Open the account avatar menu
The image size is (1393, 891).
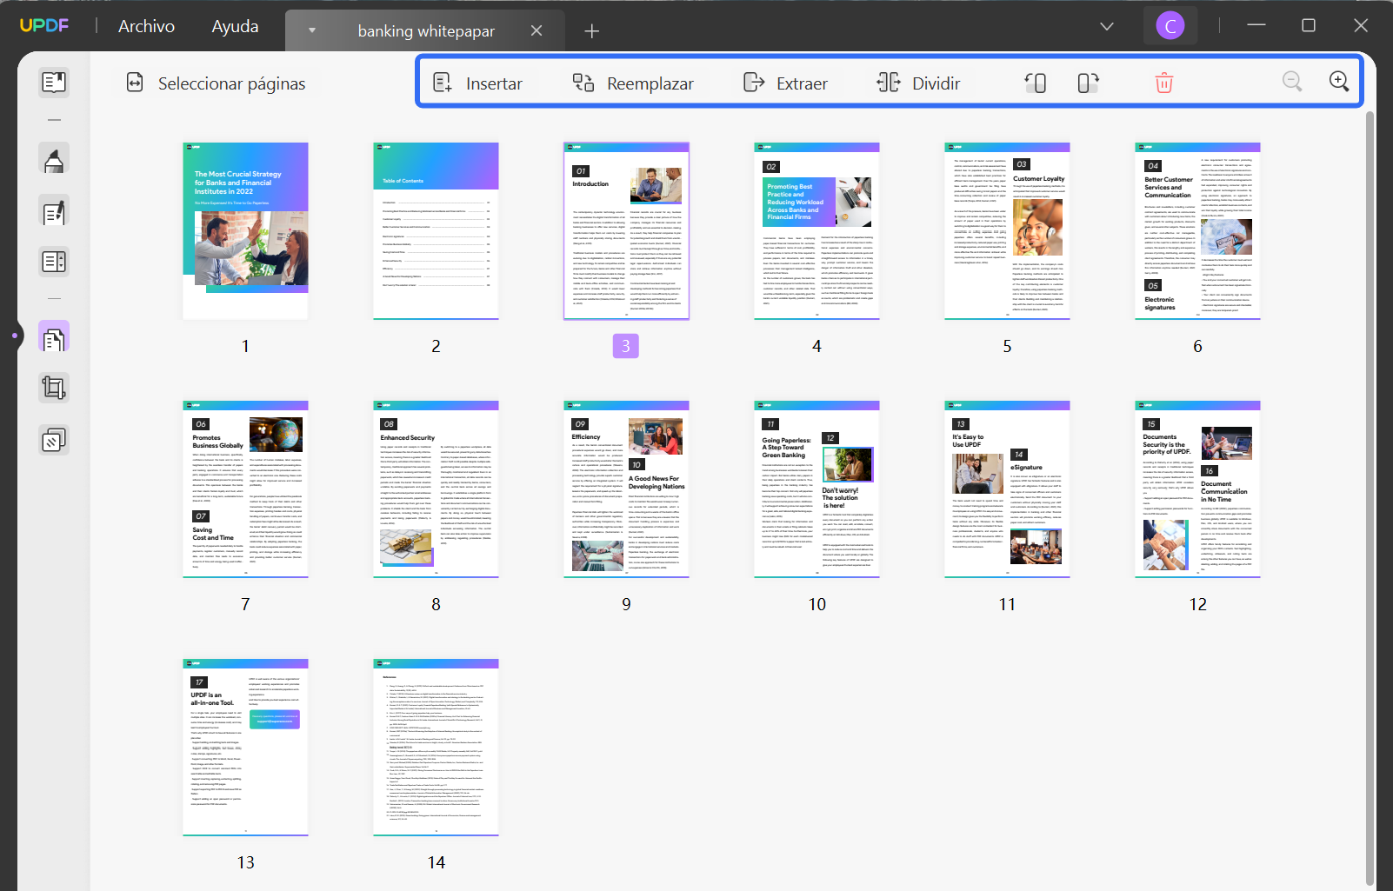point(1170,25)
